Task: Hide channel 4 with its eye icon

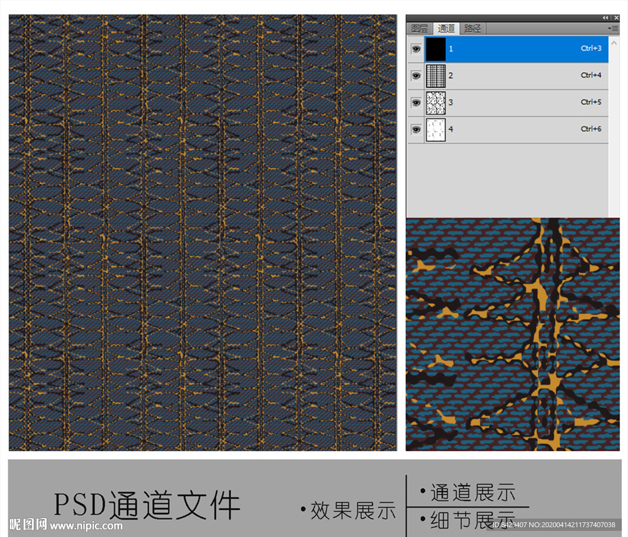Action: point(416,129)
